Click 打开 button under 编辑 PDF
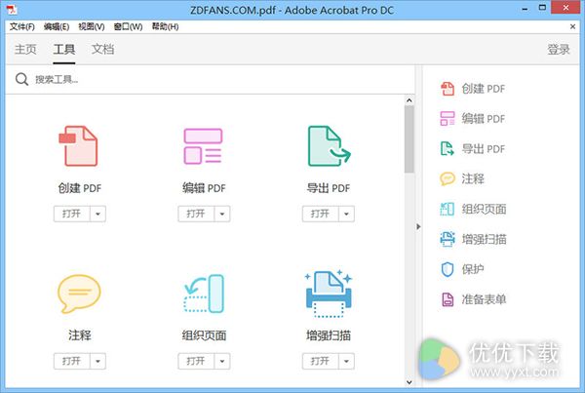Viewport: 585px width, 393px height. click(x=196, y=214)
